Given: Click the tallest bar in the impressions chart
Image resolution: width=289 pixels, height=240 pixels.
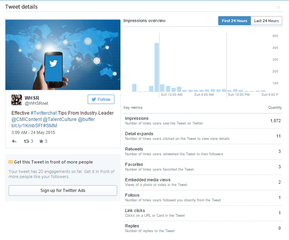Looking at the screenshot, I should (156, 67).
